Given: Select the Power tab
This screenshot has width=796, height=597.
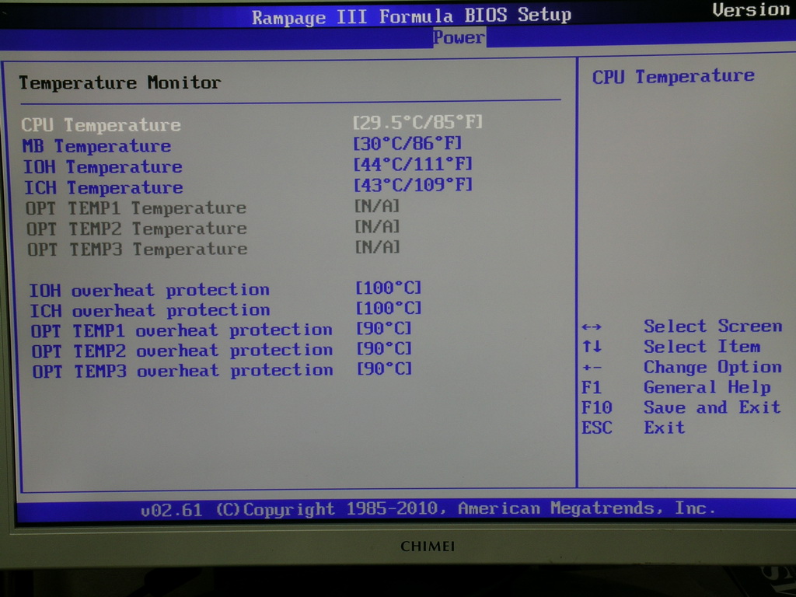Looking at the screenshot, I should pyautogui.click(x=459, y=37).
